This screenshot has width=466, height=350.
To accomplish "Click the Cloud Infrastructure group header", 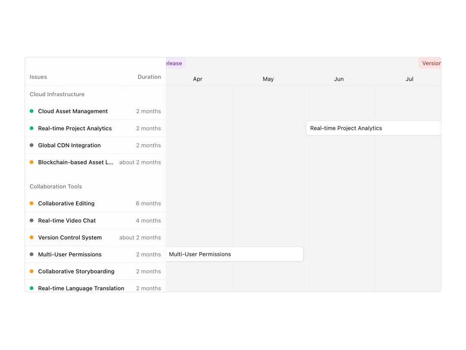I will coord(57,94).
